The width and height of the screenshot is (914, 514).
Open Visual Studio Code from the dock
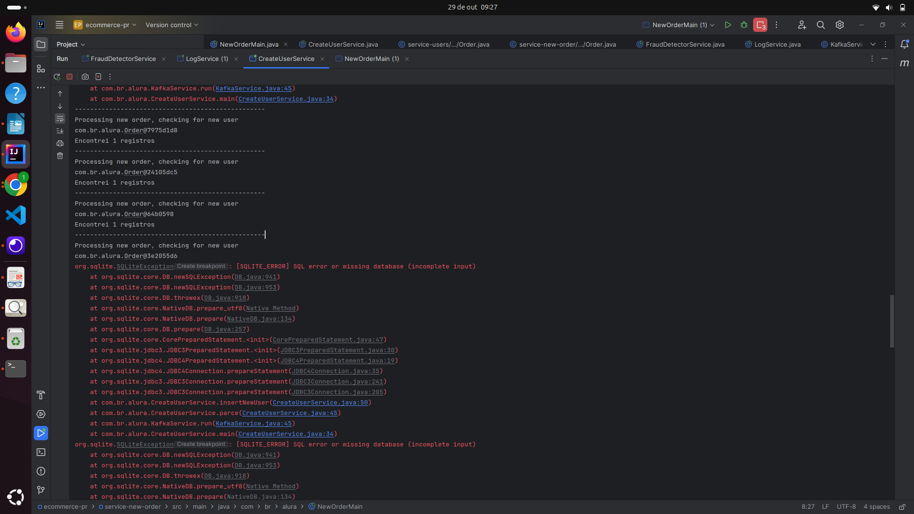[x=16, y=215]
